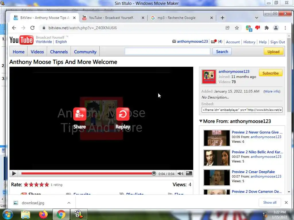294x220 pixels.
Task: Open the History link
Action: (249, 42)
